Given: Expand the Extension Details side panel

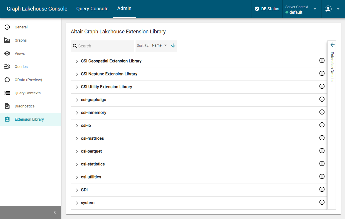Looking at the screenshot, I should (332, 45).
